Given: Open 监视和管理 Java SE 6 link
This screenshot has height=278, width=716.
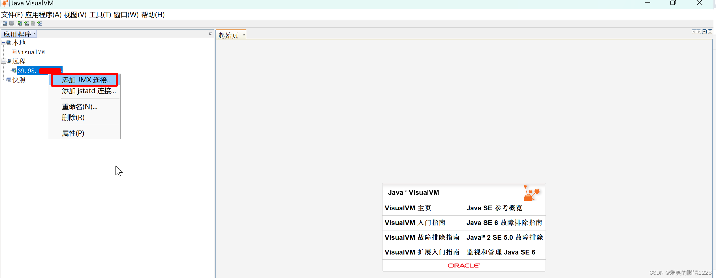Looking at the screenshot, I should (x=501, y=252).
